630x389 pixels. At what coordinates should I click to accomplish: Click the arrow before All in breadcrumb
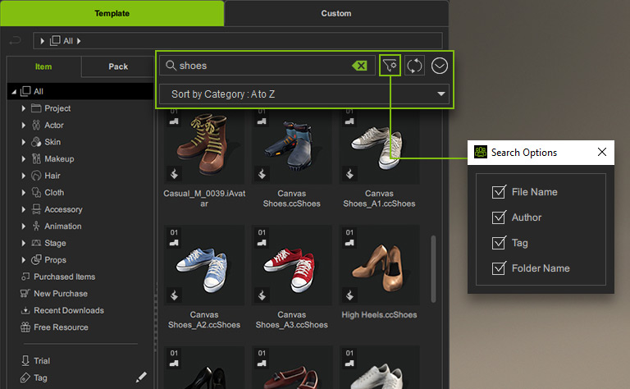point(42,40)
